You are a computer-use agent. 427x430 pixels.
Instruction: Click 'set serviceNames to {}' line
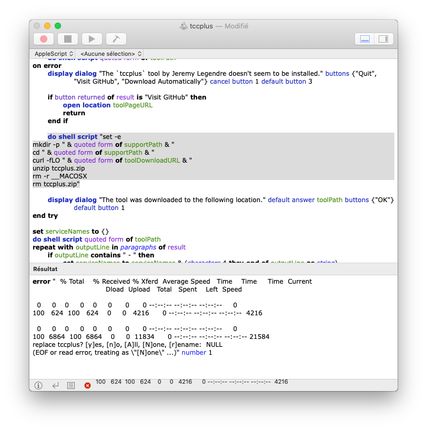70,232
